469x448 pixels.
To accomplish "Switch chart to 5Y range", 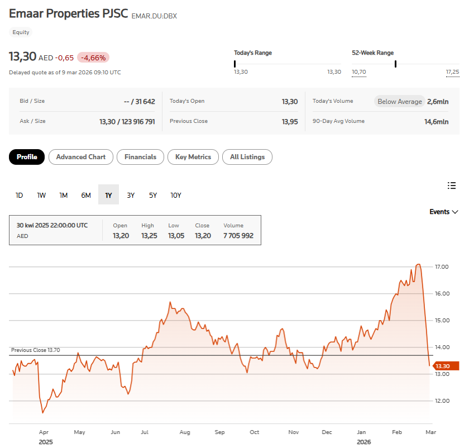I will click(153, 195).
